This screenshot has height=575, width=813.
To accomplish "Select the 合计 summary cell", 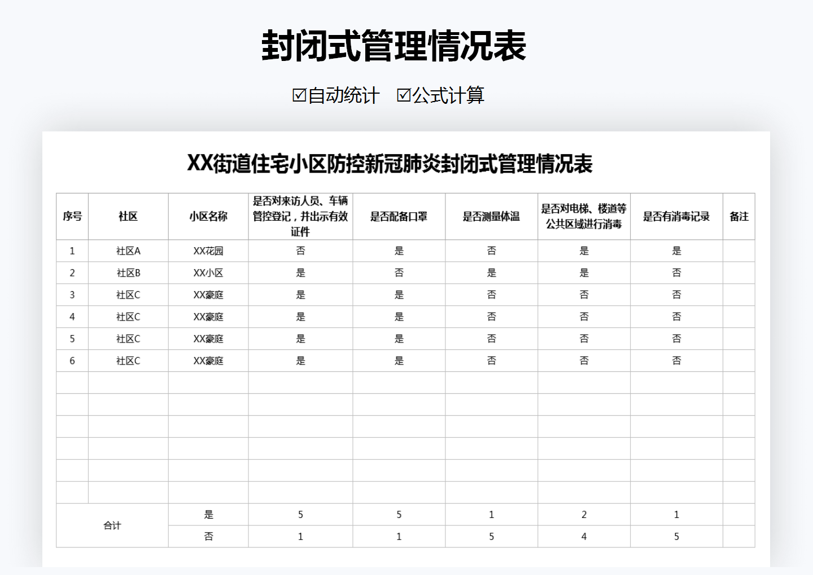I will (112, 525).
